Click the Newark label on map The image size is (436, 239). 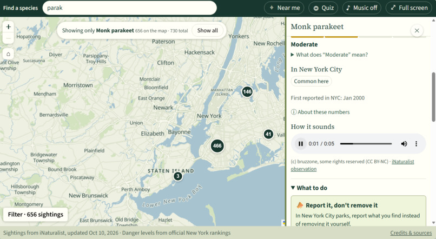(x=163, y=108)
